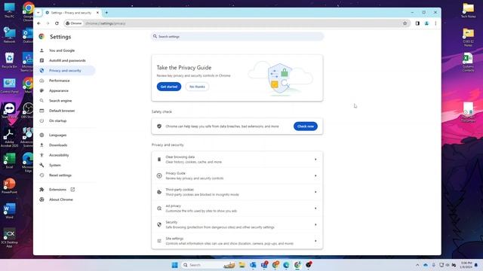Click the Ad privacy row icon
Screen dimensions: 483x271
point(159,209)
